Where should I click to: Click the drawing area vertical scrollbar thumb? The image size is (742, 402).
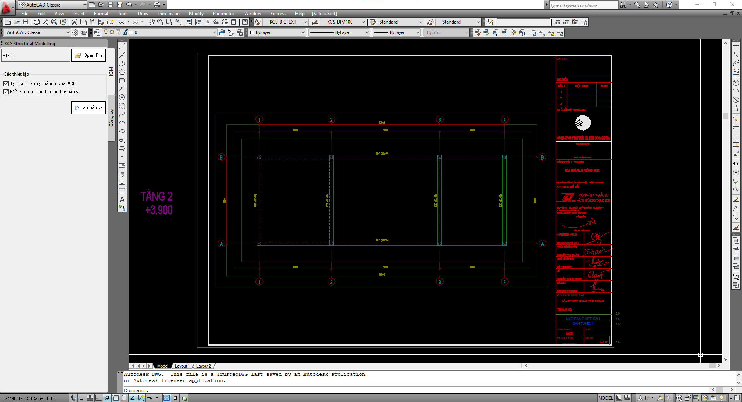(725, 116)
